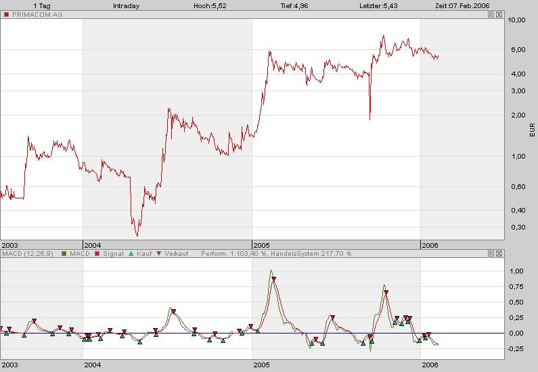Click the 10,00 price axis label
Screen dimensions: 538x372
tap(516, 20)
